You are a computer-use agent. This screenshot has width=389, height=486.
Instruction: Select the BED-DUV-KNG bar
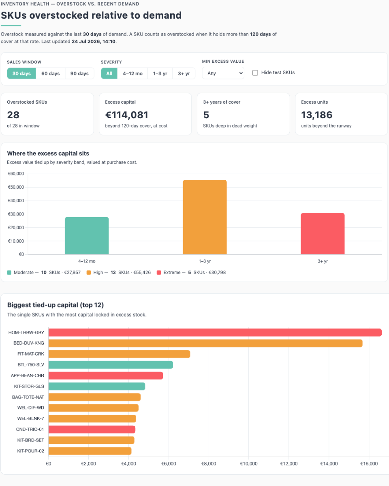[205, 343]
